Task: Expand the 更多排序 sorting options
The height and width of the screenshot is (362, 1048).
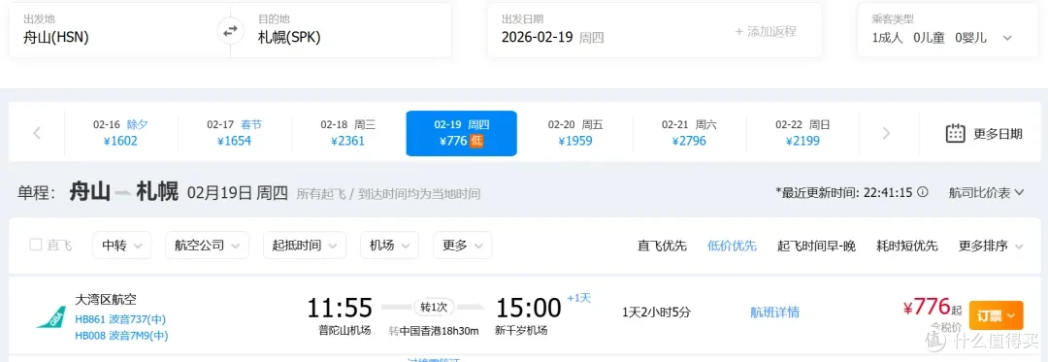Action: 991,246
